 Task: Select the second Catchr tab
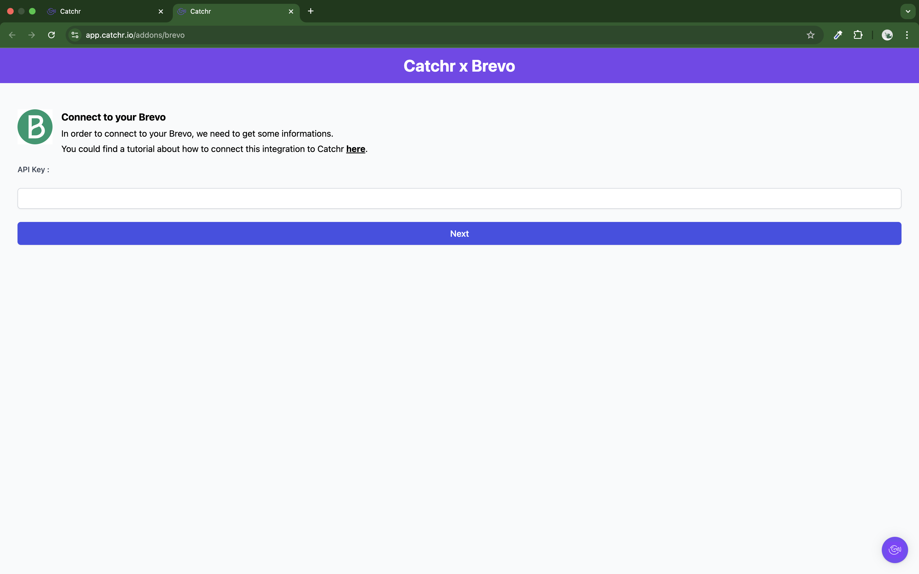(236, 11)
